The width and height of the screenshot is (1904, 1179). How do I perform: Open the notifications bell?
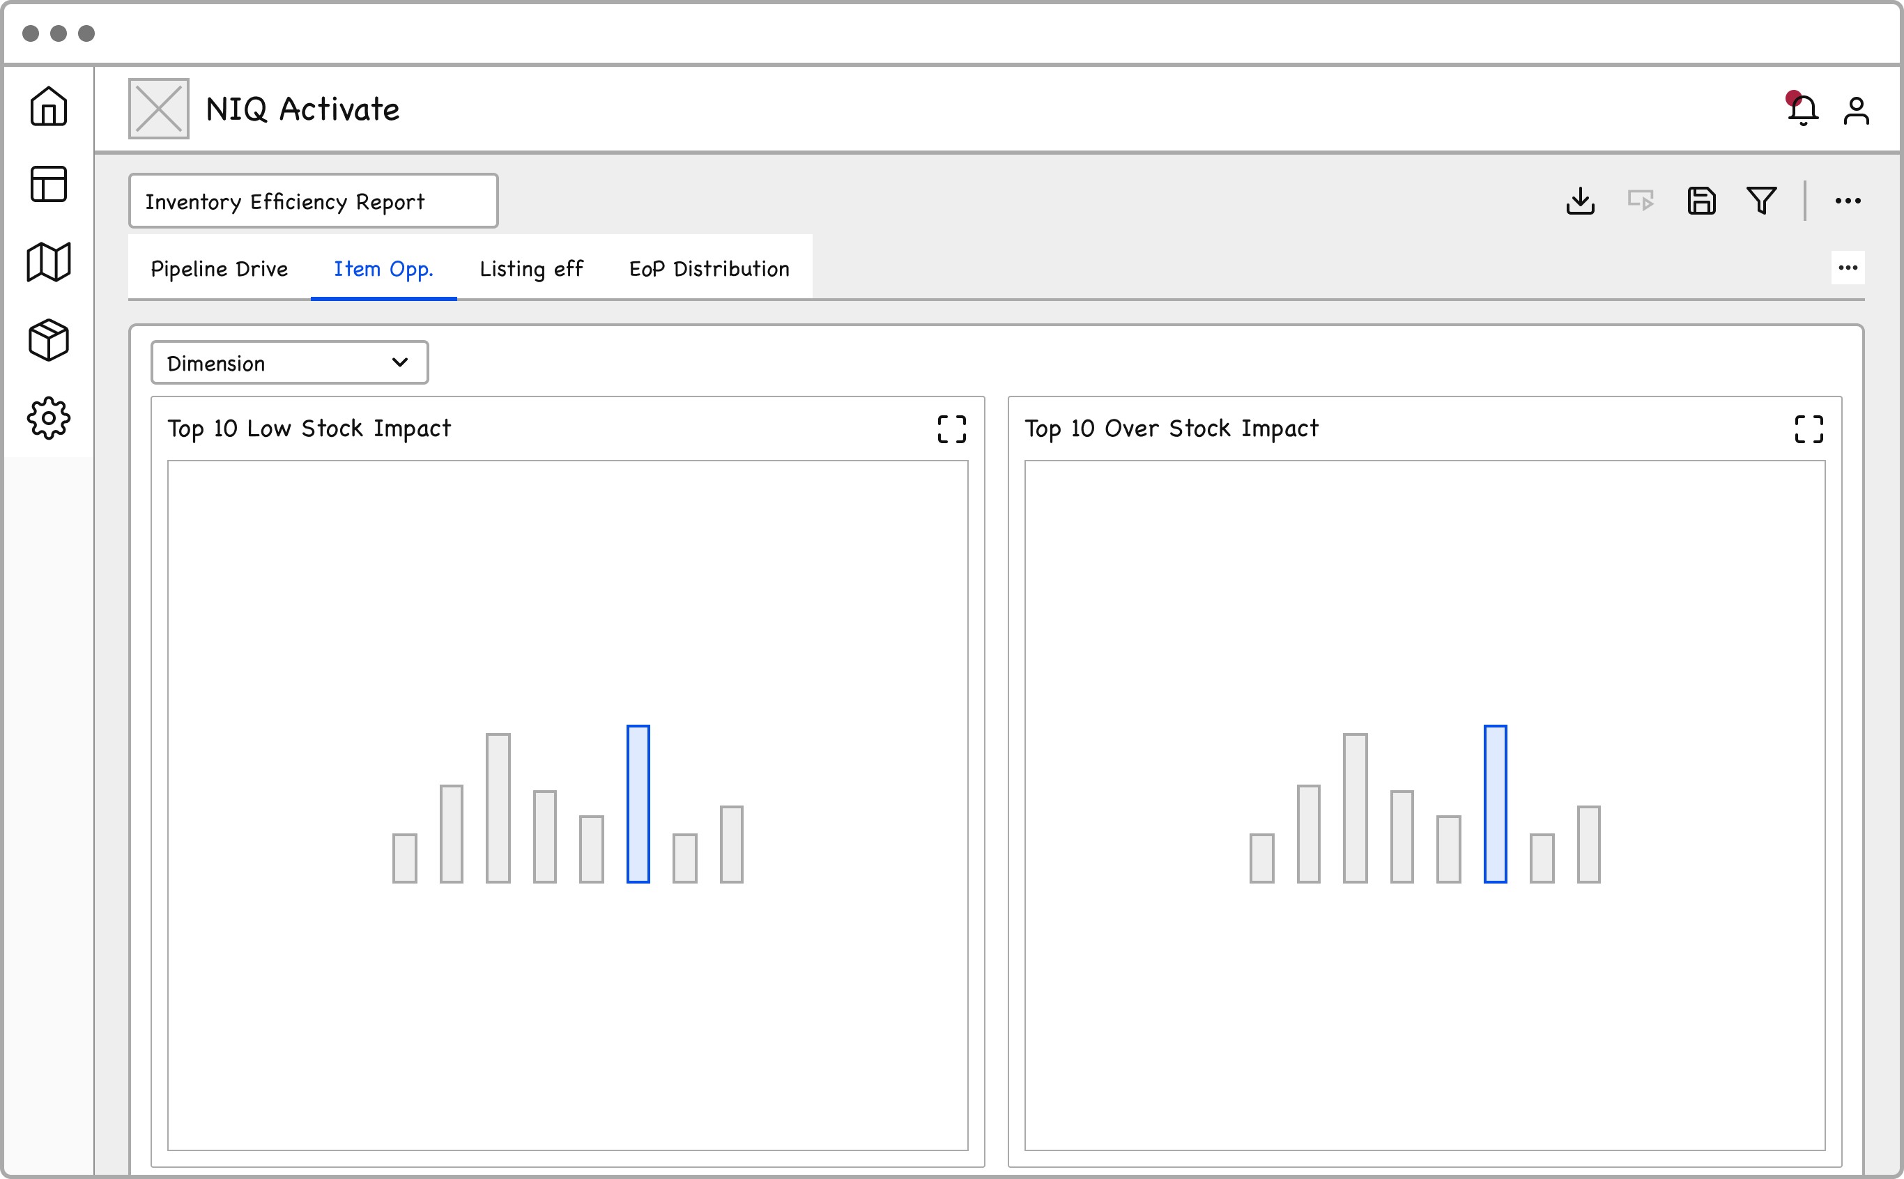pyautogui.click(x=1803, y=110)
